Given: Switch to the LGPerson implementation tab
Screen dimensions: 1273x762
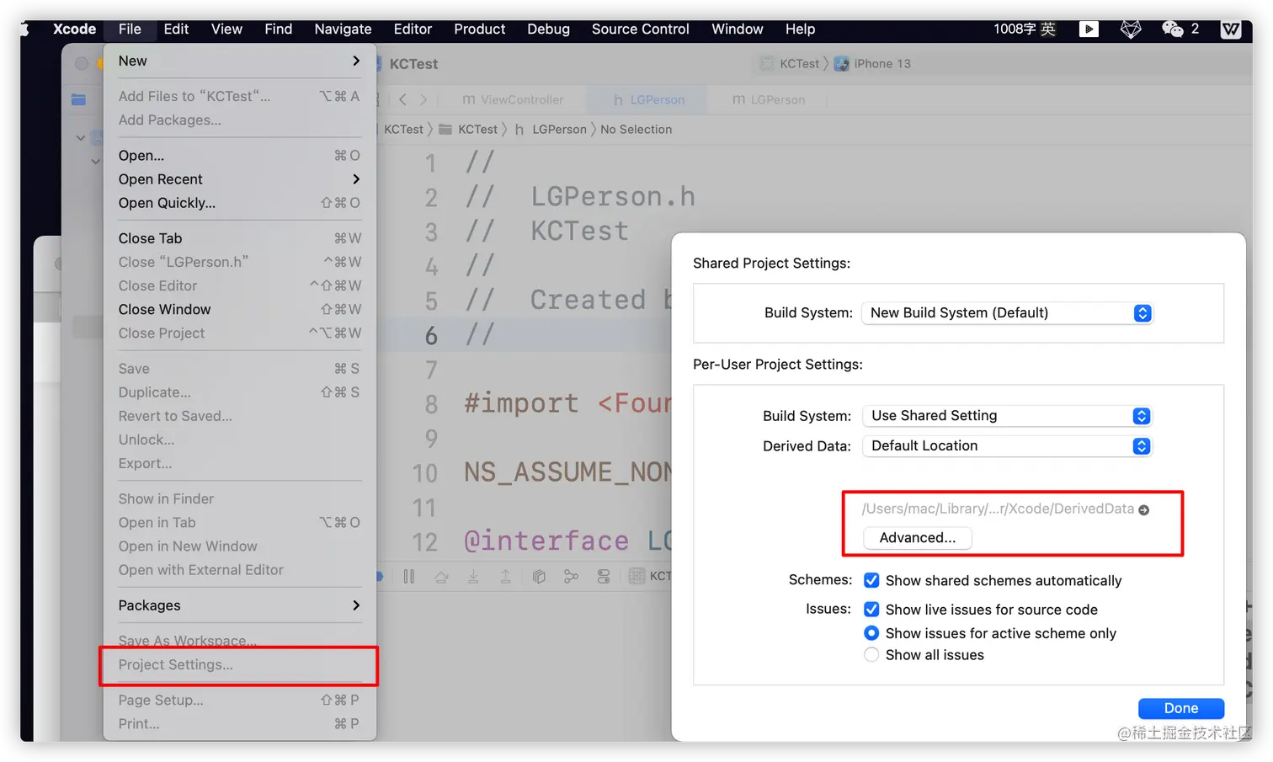Looking at the screenshot, I should pyautogui.click(x=769, y=99).
